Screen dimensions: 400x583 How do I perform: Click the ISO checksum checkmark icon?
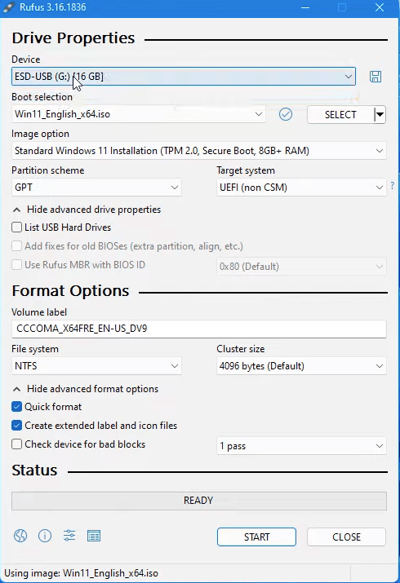286,114
